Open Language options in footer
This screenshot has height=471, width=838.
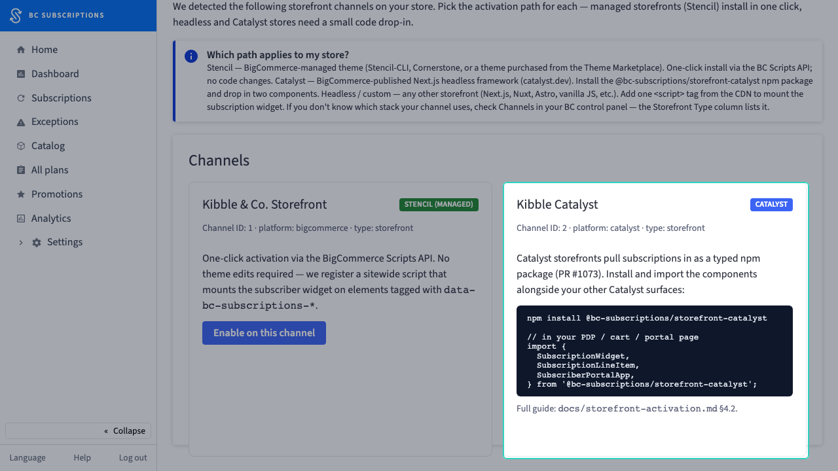27,458
